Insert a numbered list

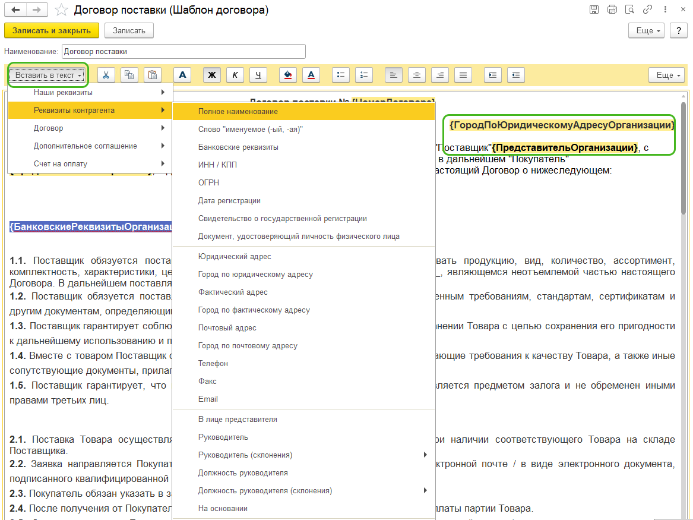[363, 75]
